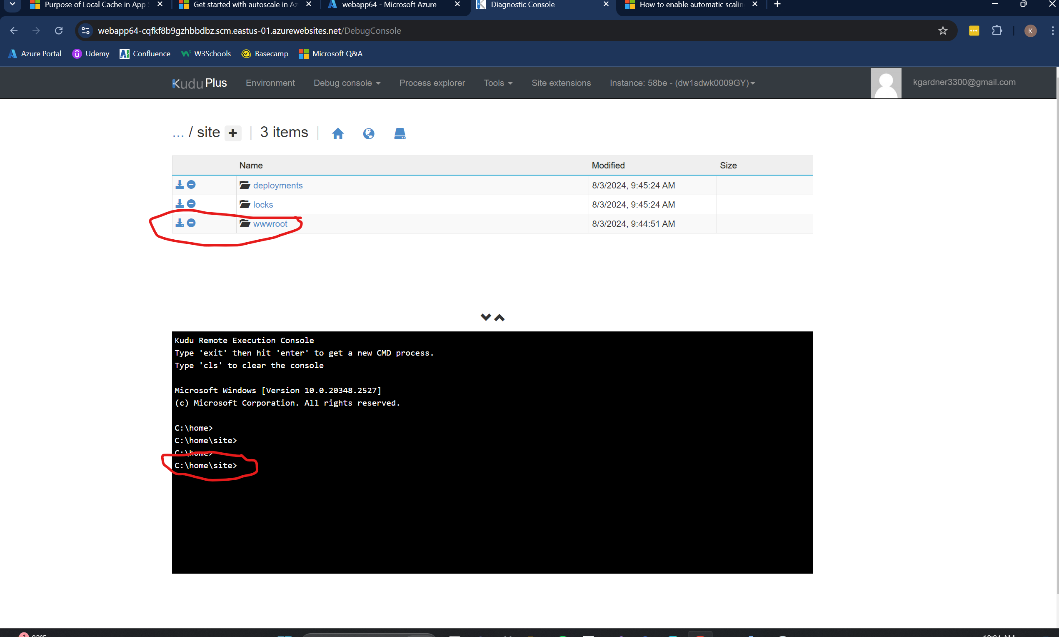This screenshot has height=637, width=1059.
Task: Navigate up via the ellipsis breadcrumb
Action: [178, 133]
